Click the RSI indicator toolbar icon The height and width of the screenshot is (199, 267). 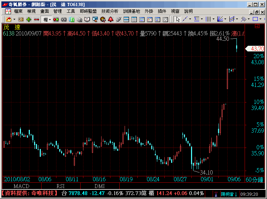(x=21, y=19)
